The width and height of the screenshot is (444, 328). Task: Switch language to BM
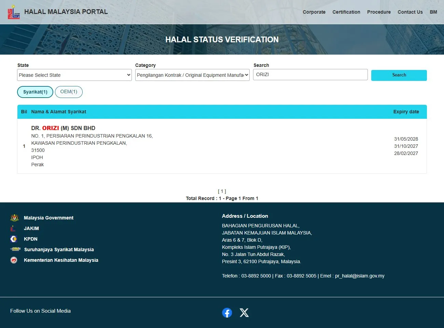click(433, 12)
